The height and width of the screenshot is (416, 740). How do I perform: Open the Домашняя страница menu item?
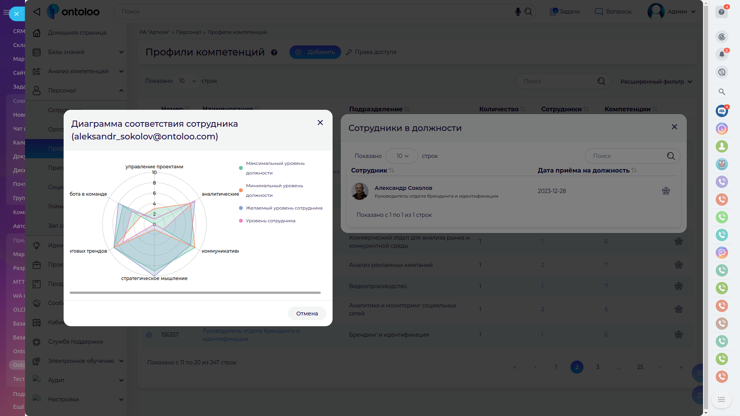[x=77, y=33]
